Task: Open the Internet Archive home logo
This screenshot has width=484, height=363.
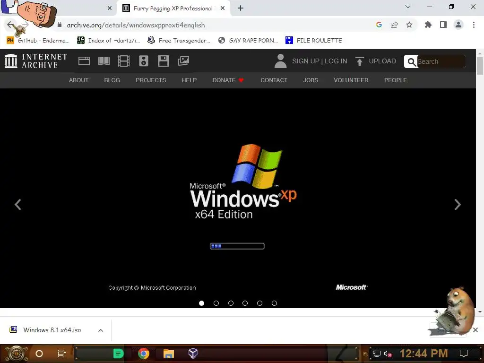Action: pyautogui.click(x=36, y=61)
